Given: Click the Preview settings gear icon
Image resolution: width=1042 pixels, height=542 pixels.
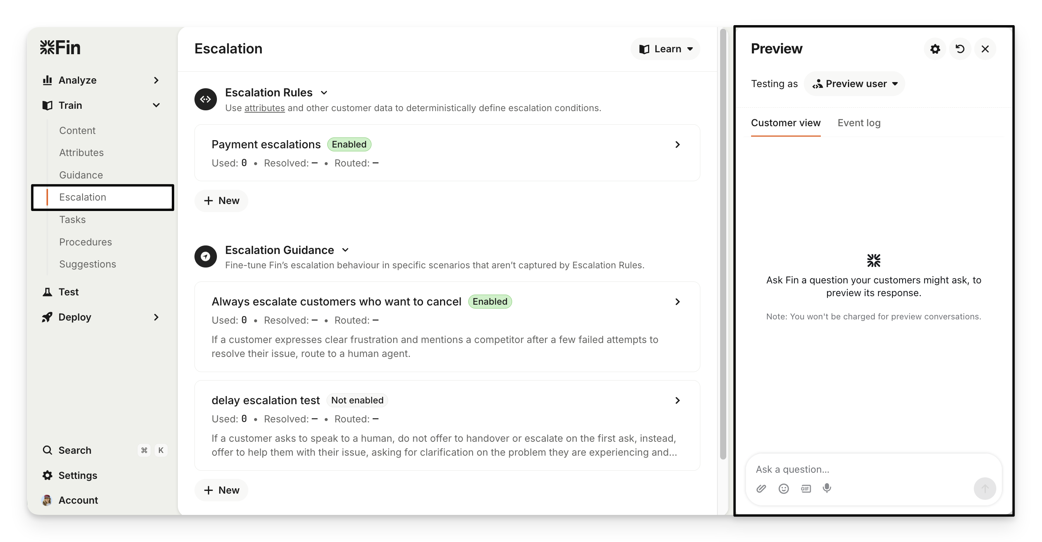Looking at the screenshot, I should [935, 49].
